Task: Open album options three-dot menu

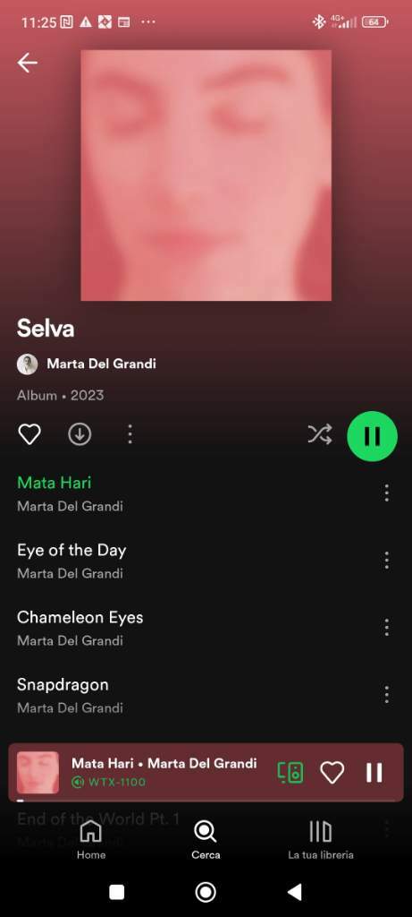Action: pos(130,434)
